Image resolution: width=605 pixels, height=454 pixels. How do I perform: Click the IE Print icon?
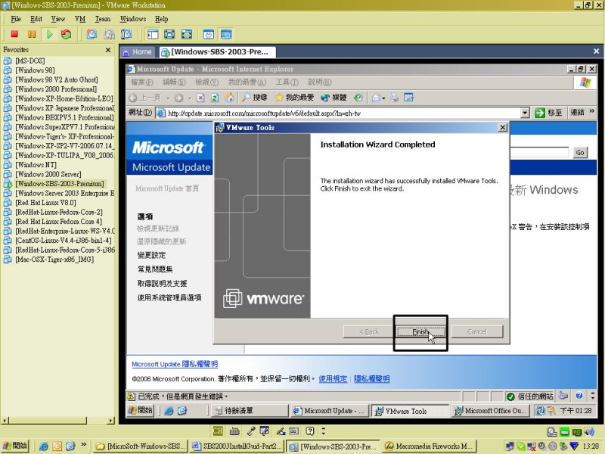click(x=394, y=98)
